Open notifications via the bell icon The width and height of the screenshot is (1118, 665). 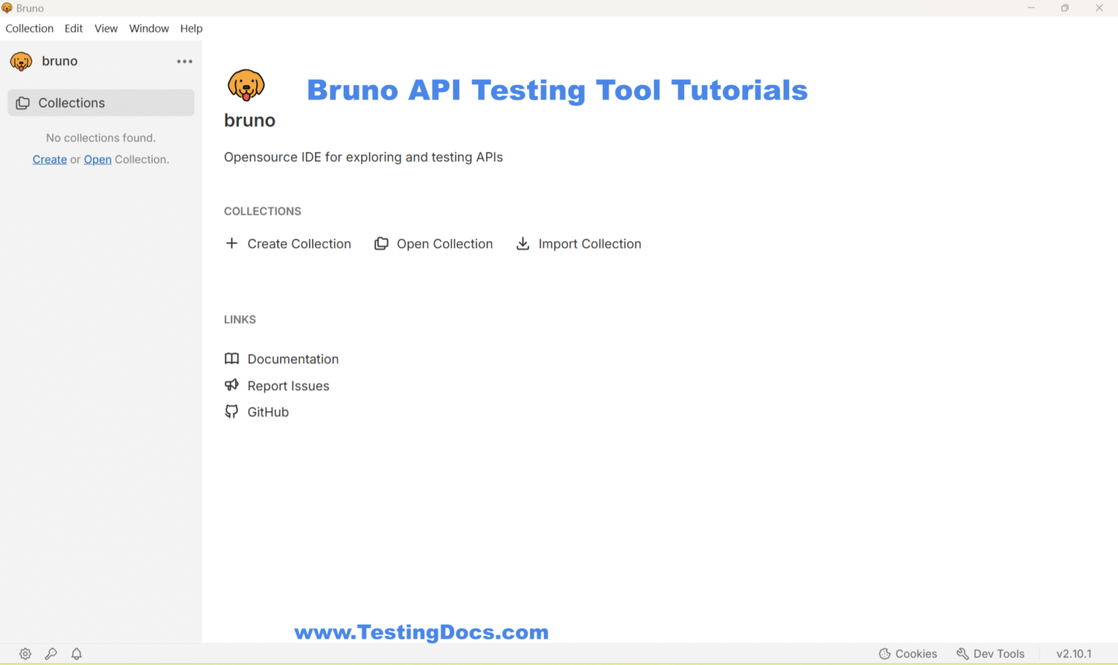[76, 653]
